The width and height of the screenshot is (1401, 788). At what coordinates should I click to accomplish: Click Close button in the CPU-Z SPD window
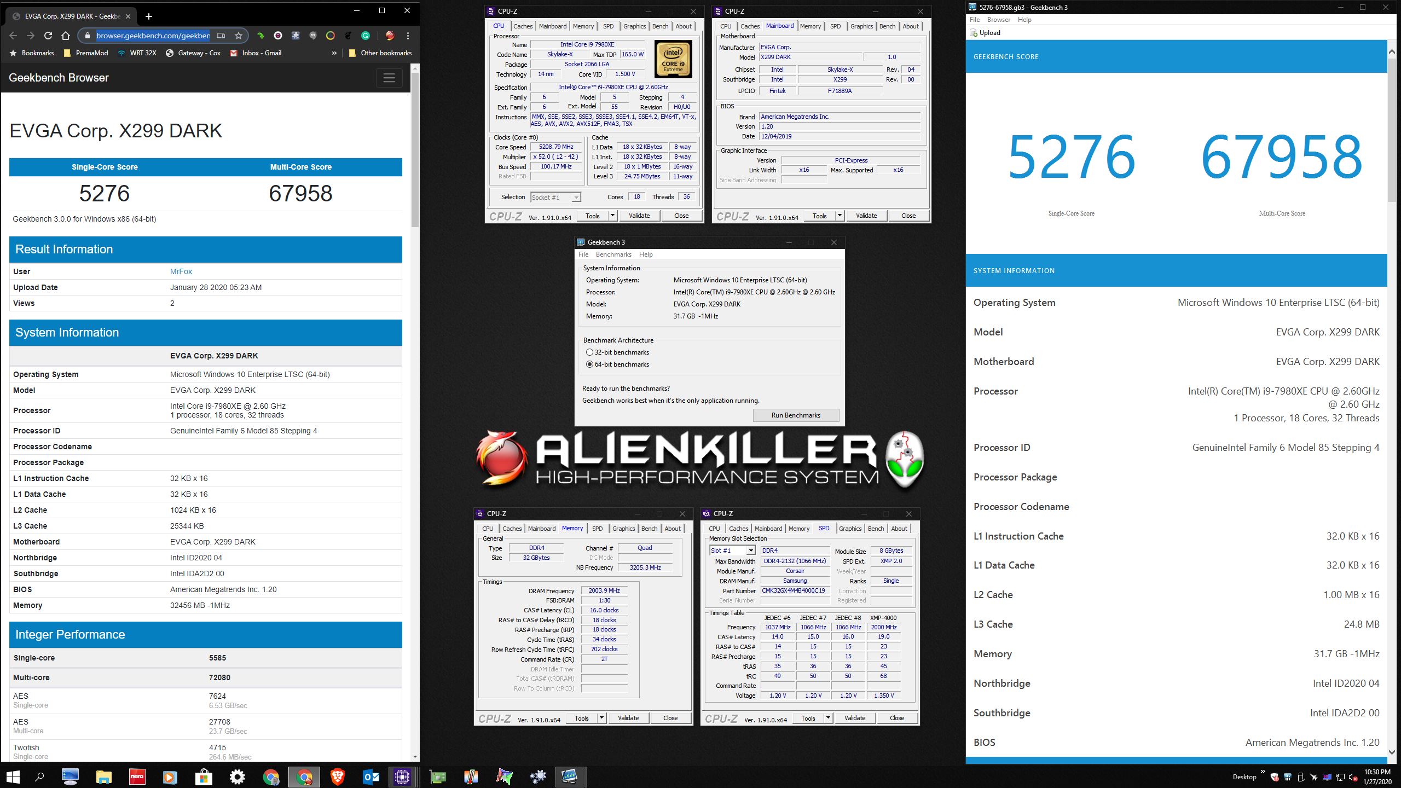(x=897, y=718)
